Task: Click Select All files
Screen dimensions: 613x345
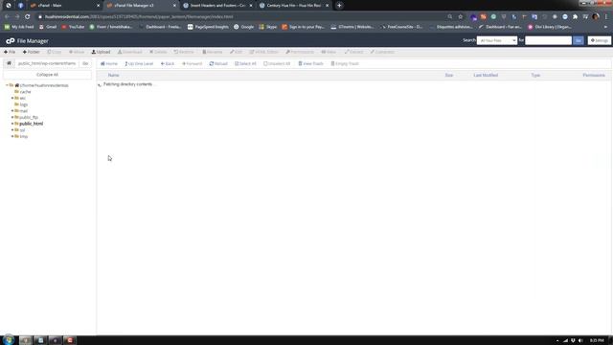Action: tap(245, 63)
